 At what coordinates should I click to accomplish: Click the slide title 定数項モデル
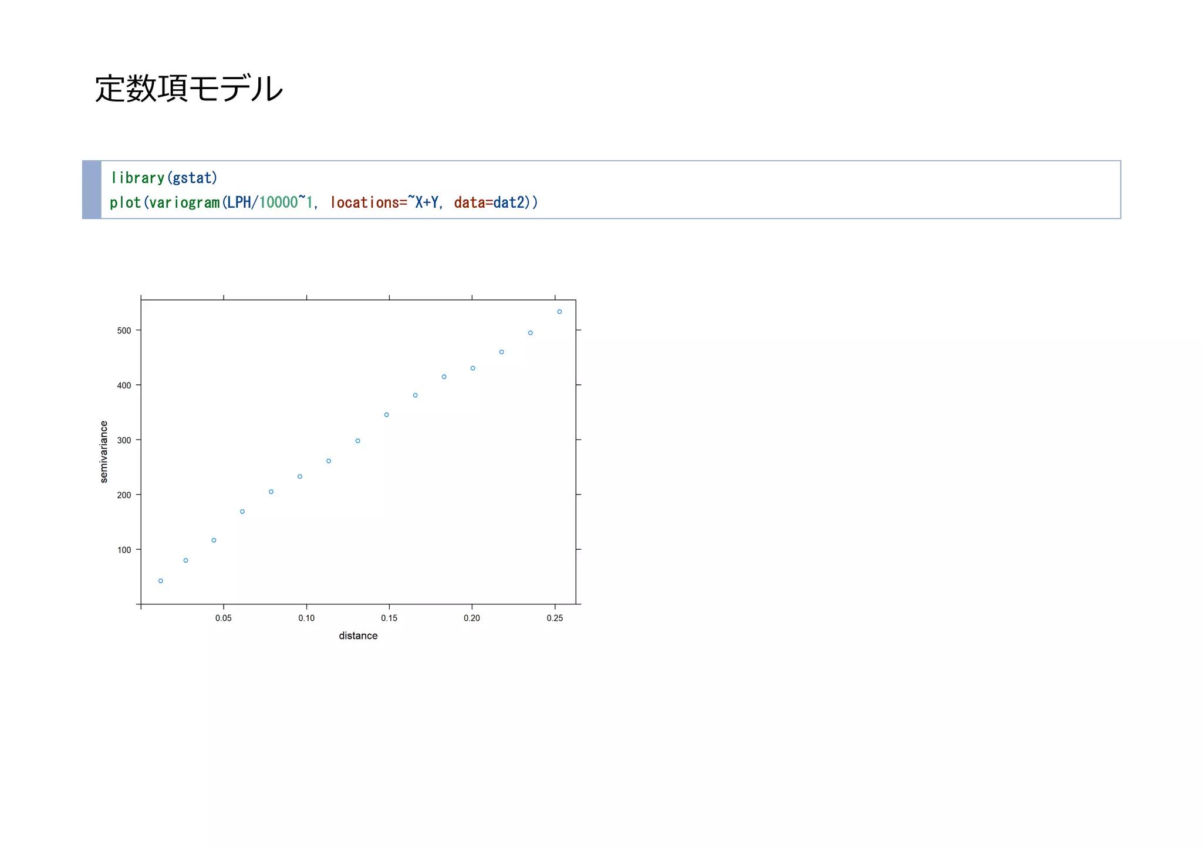tap(189, 89)
